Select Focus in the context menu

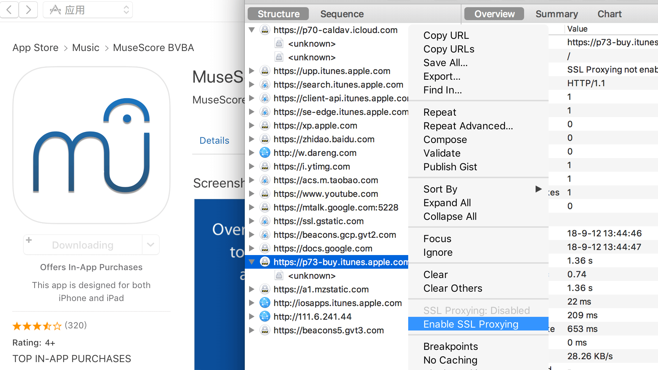(478, 239)
